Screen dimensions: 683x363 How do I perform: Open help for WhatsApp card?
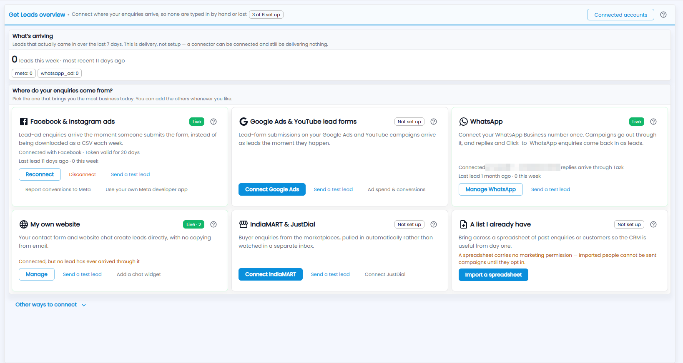(653, 122)
